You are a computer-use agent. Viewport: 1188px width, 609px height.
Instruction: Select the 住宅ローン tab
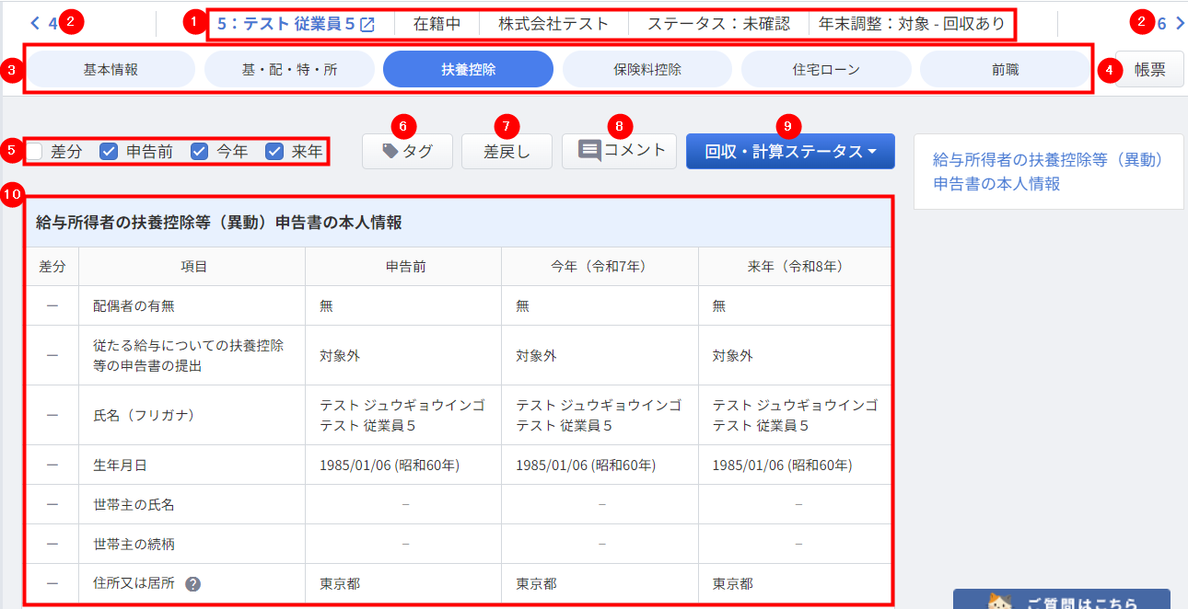(826, 69)
